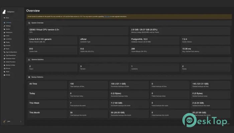The height and width of the screenshot is (133, 234).
Task: Click the Backup Statistics section icon
Action: click(x=29, y=77)
